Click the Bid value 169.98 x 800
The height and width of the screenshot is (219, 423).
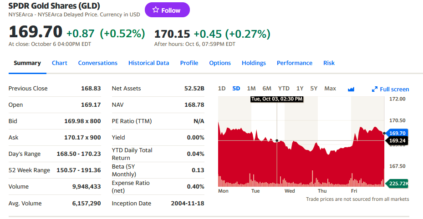tap(82, 121)
